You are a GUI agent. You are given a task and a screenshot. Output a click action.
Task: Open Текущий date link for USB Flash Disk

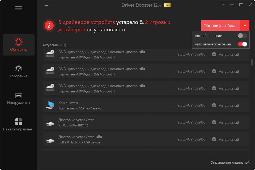(190, 139)
